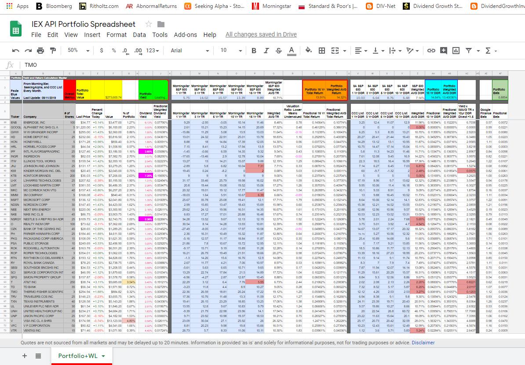Open the Arial font family dropdown
Image resolution: width=525 pixels, height=365 pixels.
click(189, 51)
